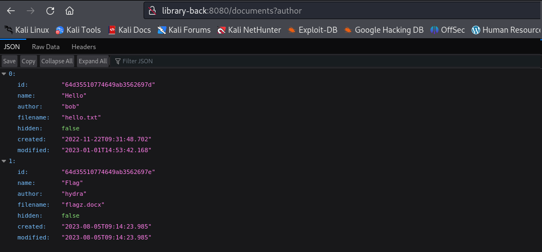Switch to the Headers tab

coord(84,46)
